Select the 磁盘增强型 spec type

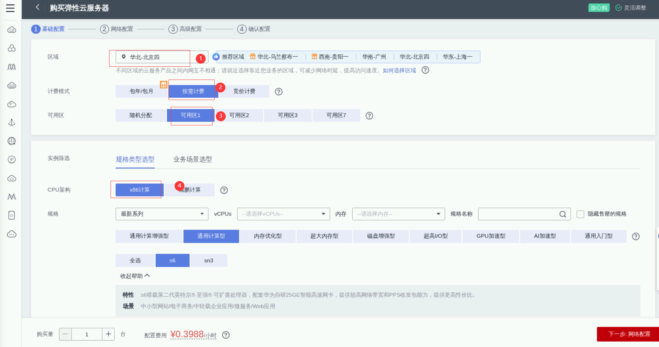(x=381, y=236)
